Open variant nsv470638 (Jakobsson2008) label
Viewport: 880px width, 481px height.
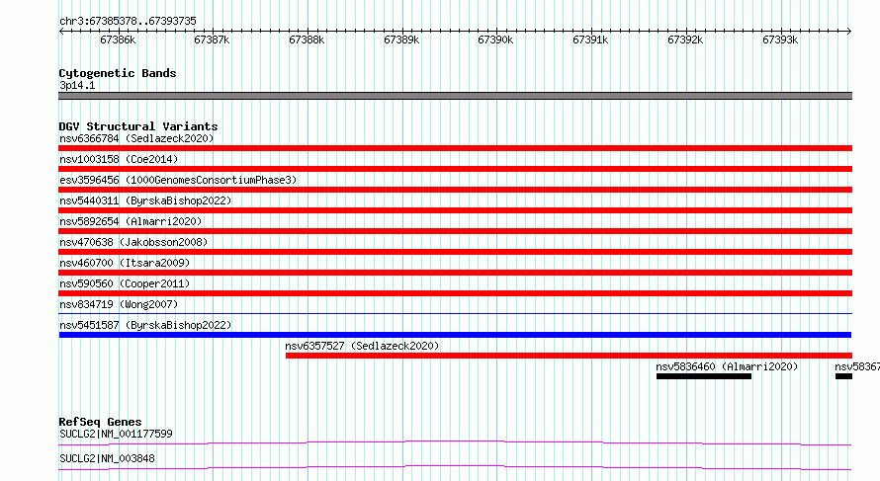(133, 242)
